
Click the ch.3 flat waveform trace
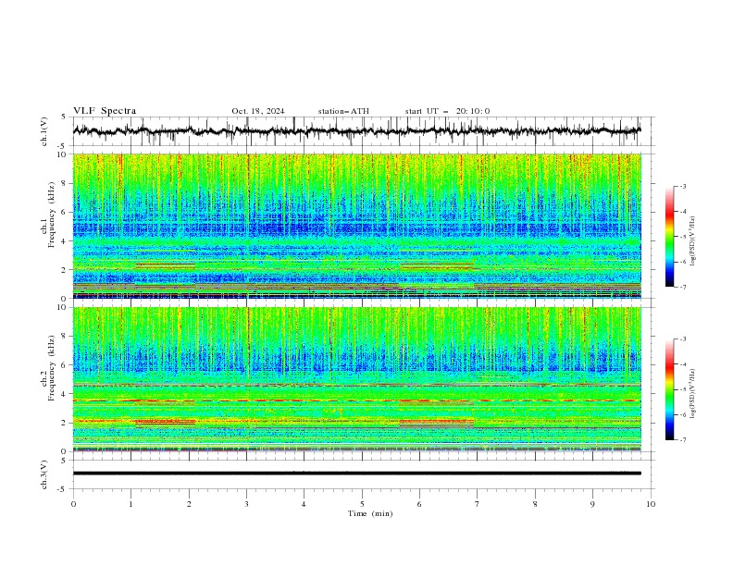point(357,474)
